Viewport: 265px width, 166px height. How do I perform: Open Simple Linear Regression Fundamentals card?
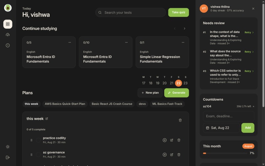pyautogui.click(x=162, y=52)
